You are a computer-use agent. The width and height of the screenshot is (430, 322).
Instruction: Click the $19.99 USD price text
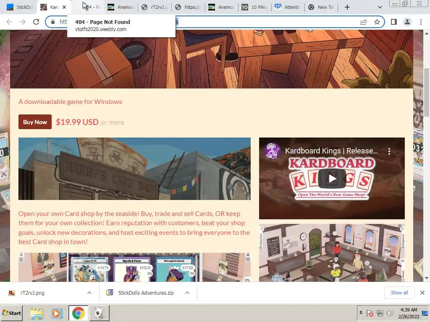(77, 122)
